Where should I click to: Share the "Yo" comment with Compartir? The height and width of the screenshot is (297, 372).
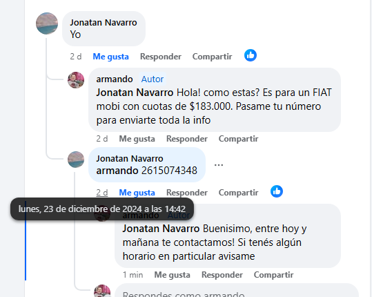(x=212, y=57)
